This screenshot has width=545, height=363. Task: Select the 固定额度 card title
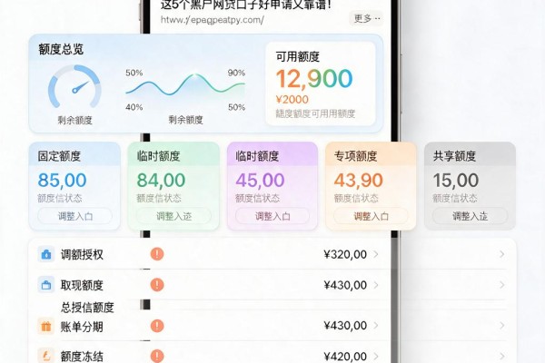click(59, 156)
